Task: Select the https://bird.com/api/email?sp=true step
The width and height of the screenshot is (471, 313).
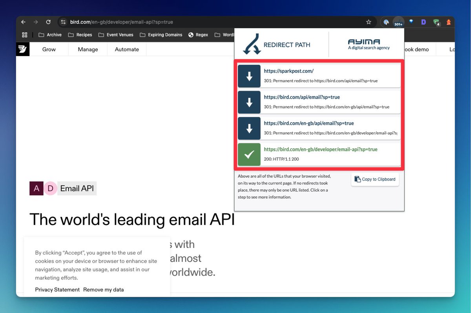Action: 319,102
